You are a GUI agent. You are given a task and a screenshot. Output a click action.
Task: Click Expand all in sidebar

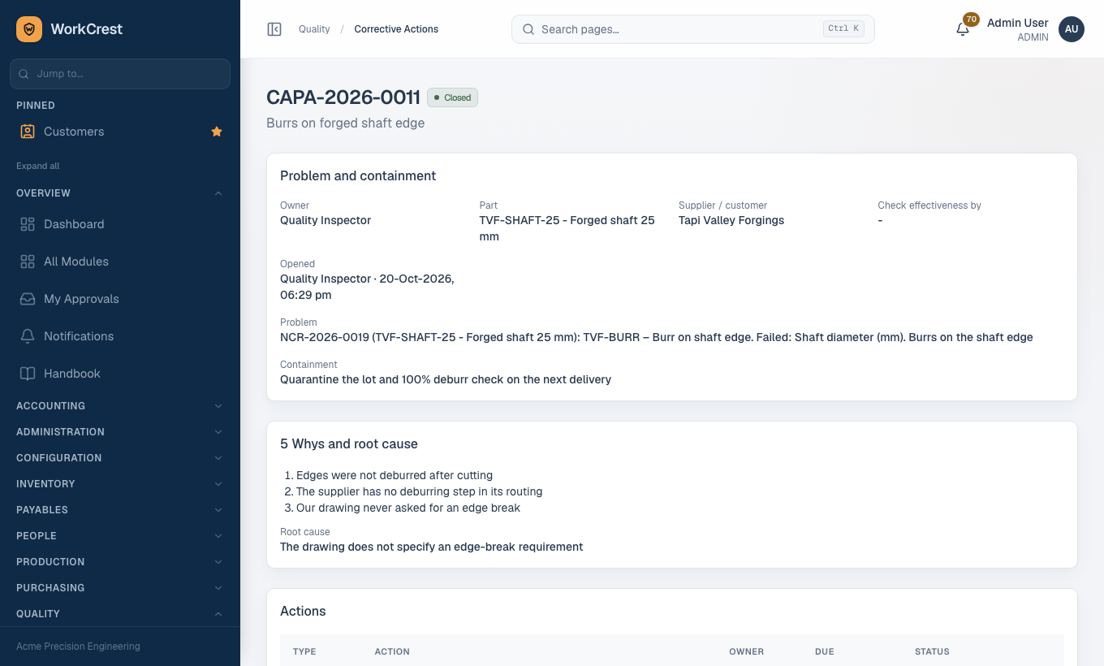tap(38, 166)
